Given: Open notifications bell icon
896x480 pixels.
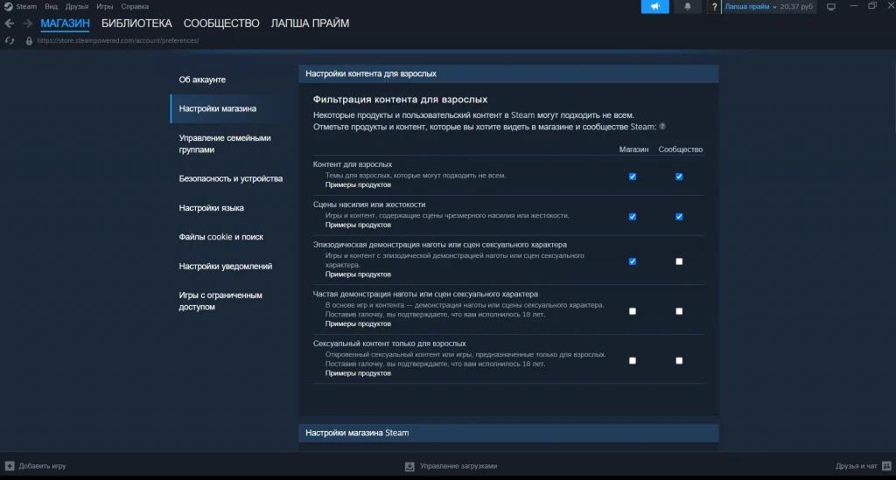Looking at the screenshot, I should coord(688,6).
